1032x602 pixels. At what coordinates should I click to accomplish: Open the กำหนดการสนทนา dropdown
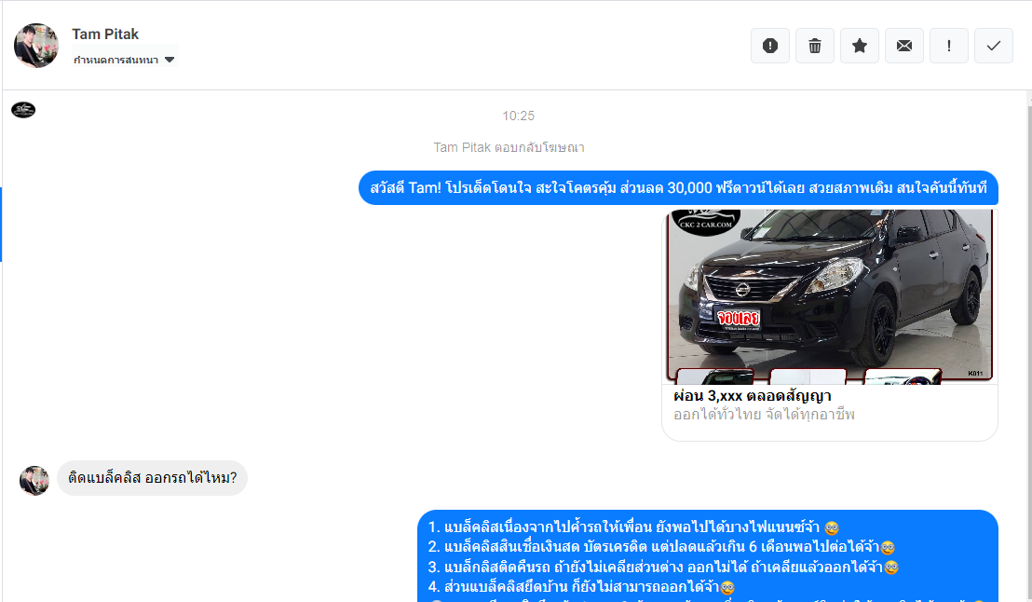[x=125, y=60]
